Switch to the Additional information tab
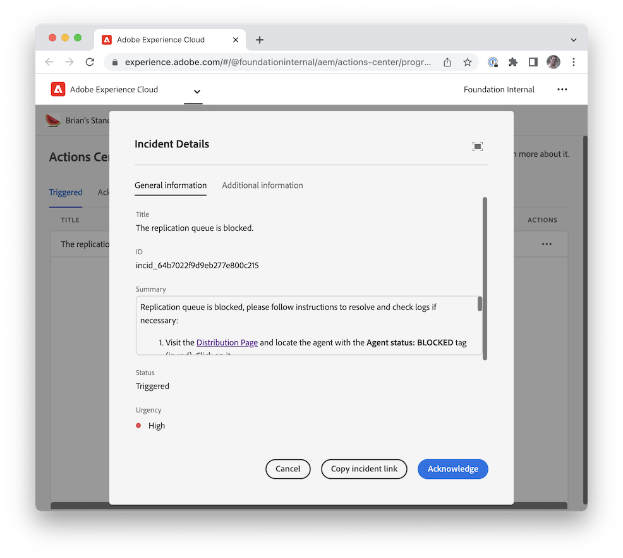This screenshot has width=623, height=558. (x=262, y=185)
